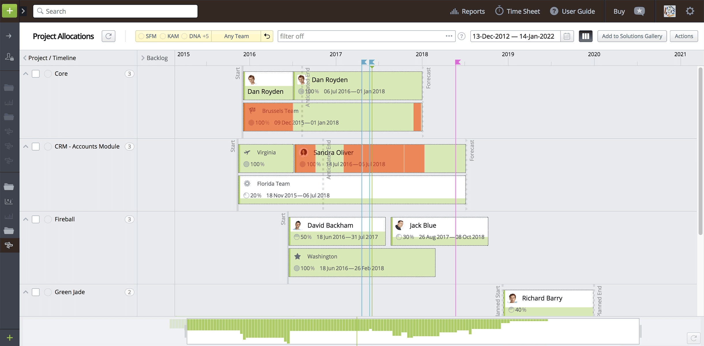The image size is (704, 346).
Task: Expand the Backlog column
Action: [x=143, y=58]
